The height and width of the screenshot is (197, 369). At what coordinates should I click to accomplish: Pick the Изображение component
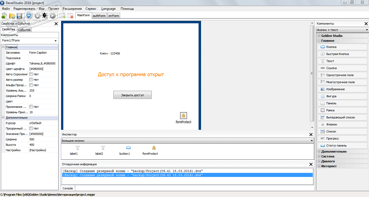pyautogui.click(x=342, y=89)
